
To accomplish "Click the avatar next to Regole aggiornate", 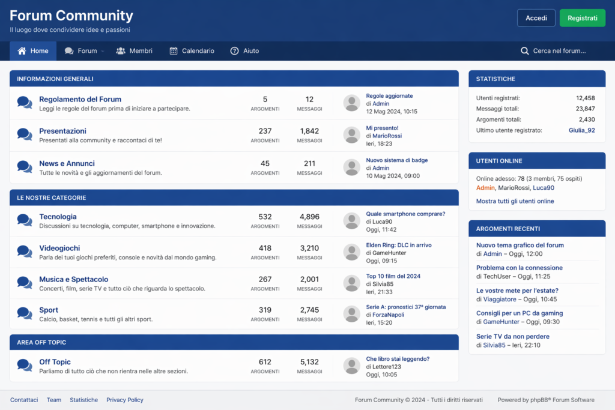I will tap(351, 103).
